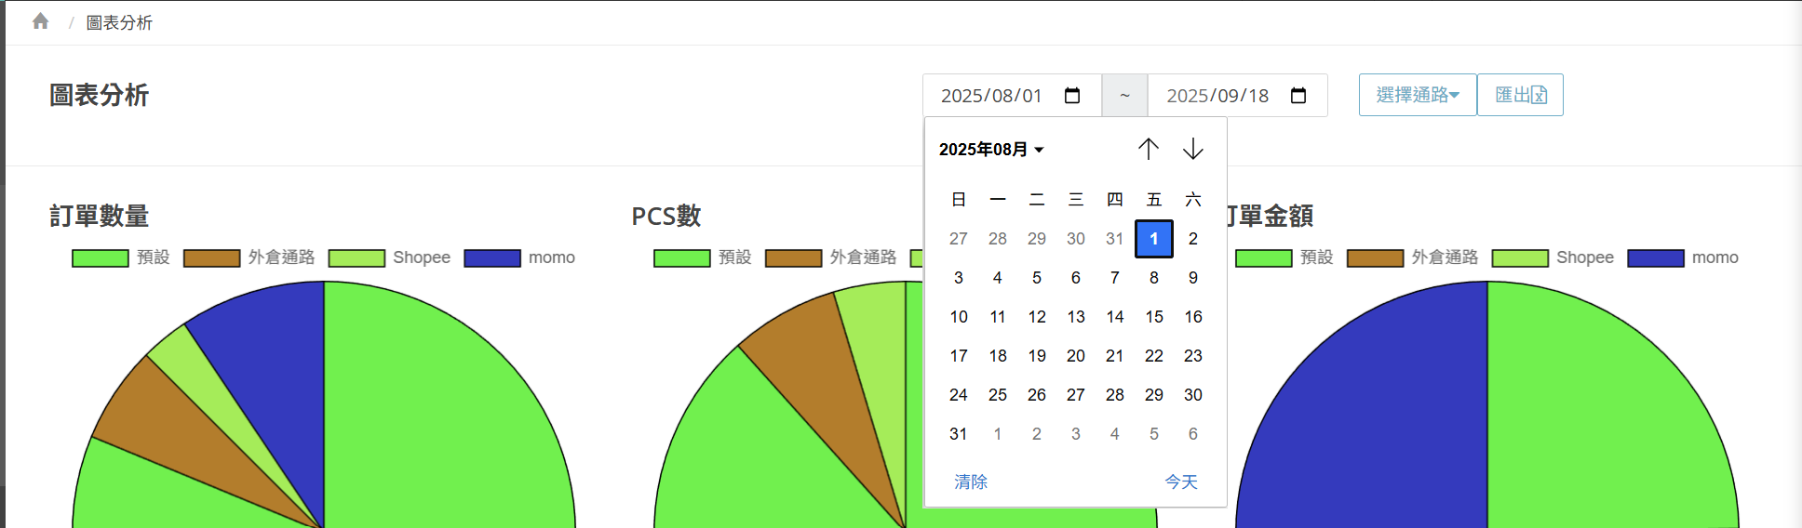Click the end date field 2025/09/18
The image size is (1802, 528).
click(1217, 96)
